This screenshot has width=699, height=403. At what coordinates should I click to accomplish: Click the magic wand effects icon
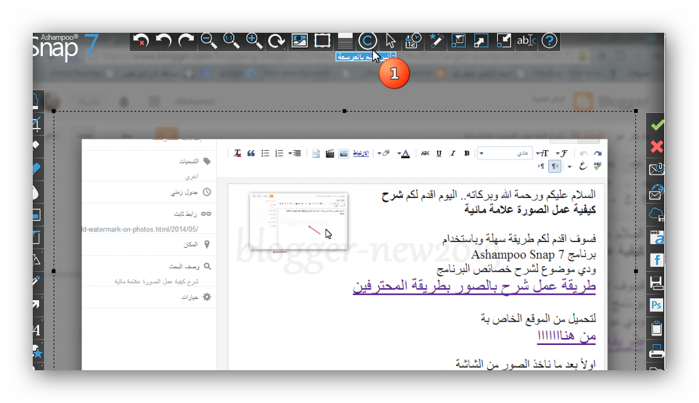(x=436, y=41)
